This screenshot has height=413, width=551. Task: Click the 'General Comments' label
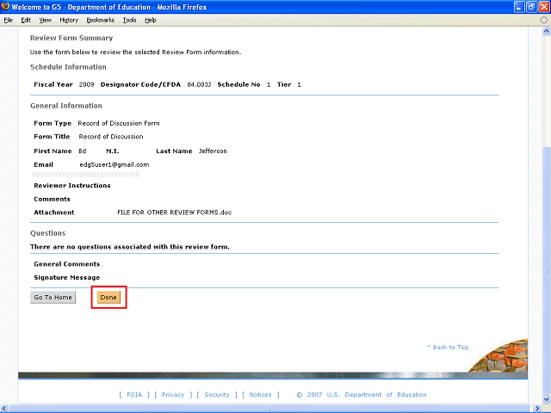[x=67, y=264]
